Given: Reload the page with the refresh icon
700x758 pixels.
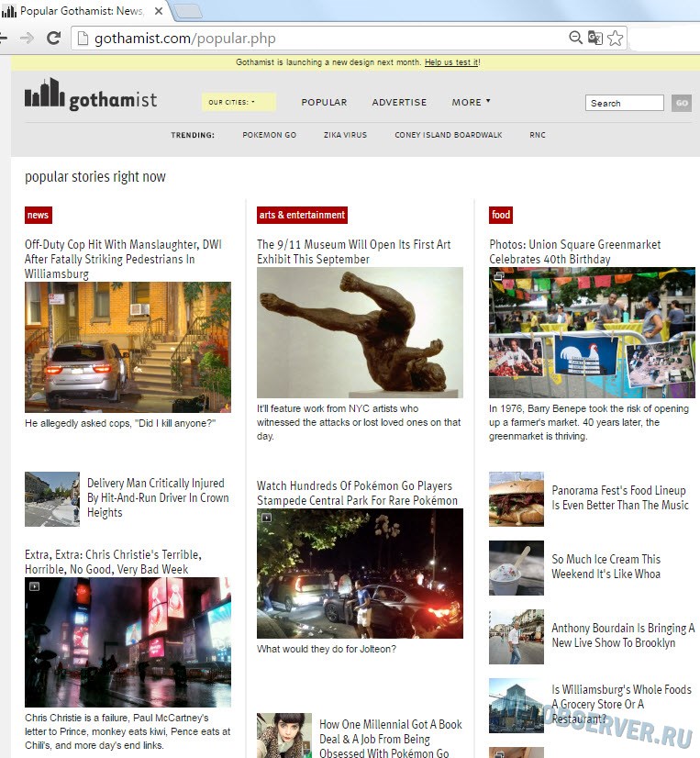Looking at the screenshot, I should click(x=53, y=38).
